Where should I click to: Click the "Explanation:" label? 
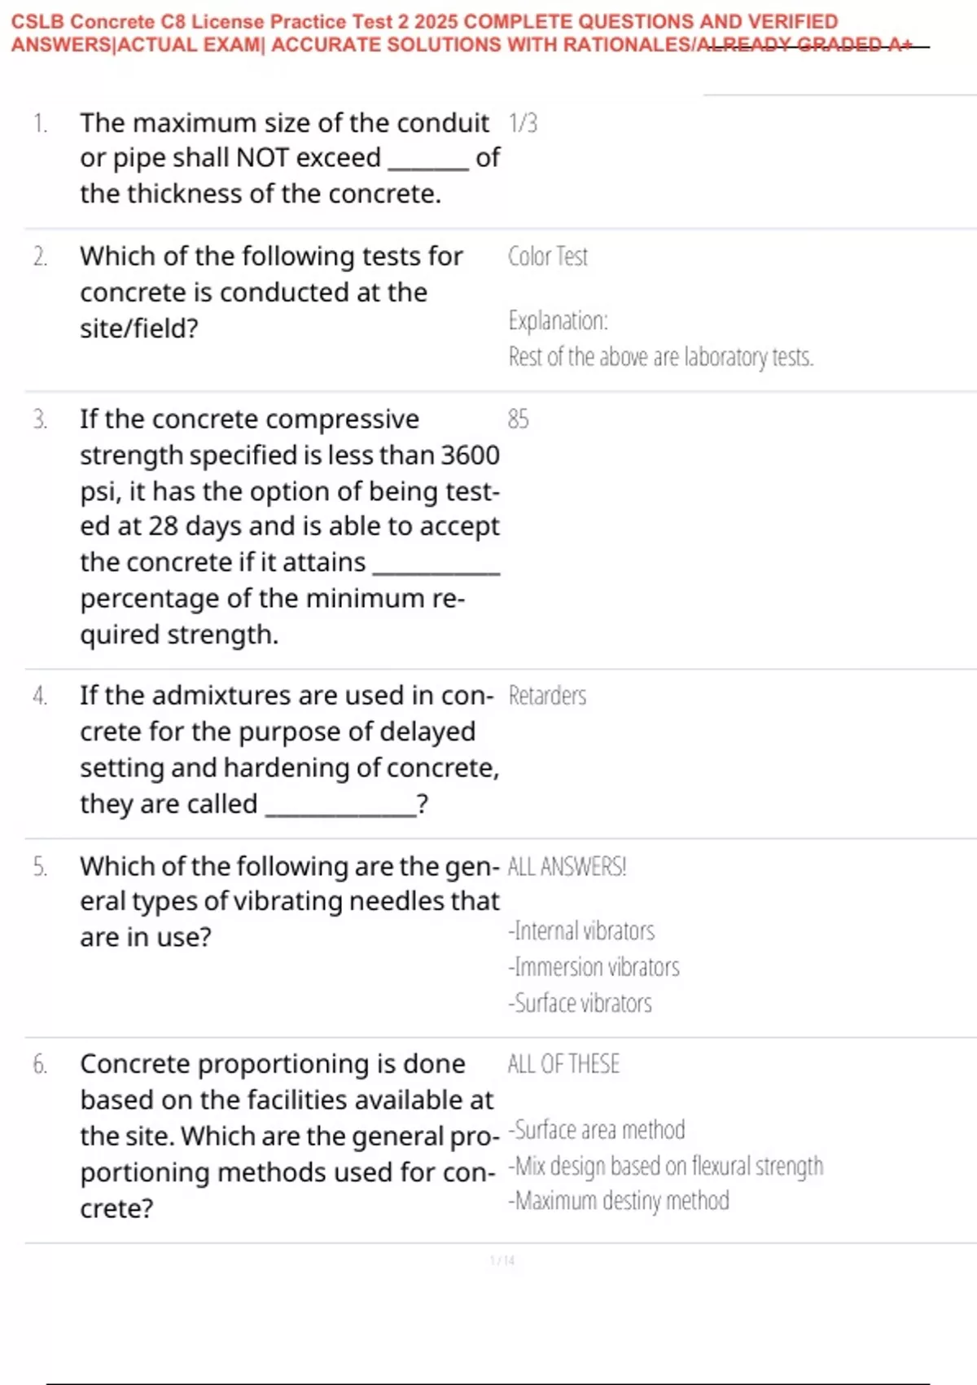(558, 320)
